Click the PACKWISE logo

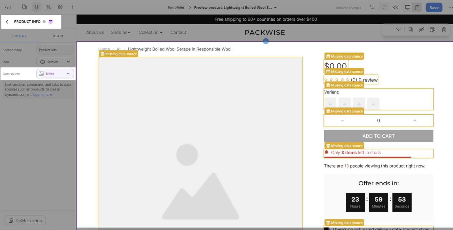tap(265, 32)
